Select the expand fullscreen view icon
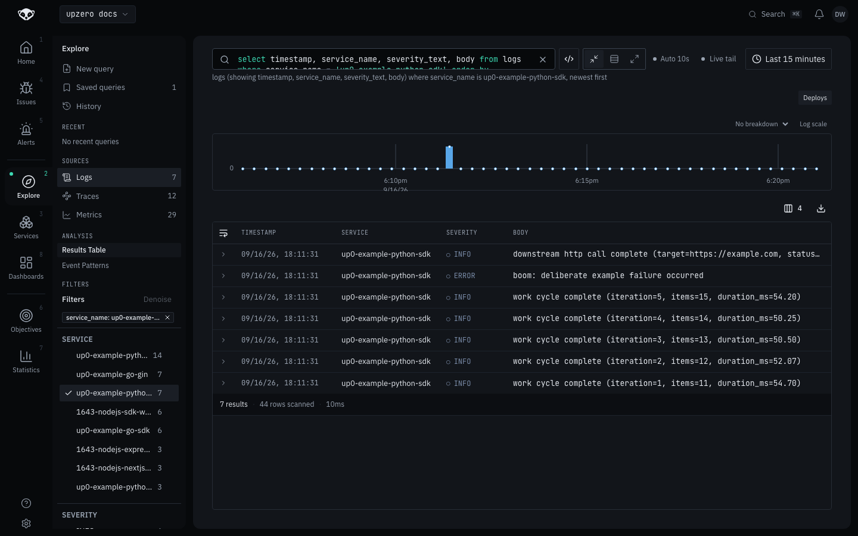This screenshot has width=858, height=536. tap(635, 59)
